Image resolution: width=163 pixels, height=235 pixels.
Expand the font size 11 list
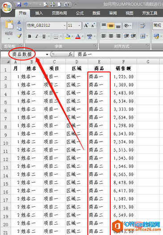(x=79, y=26)
